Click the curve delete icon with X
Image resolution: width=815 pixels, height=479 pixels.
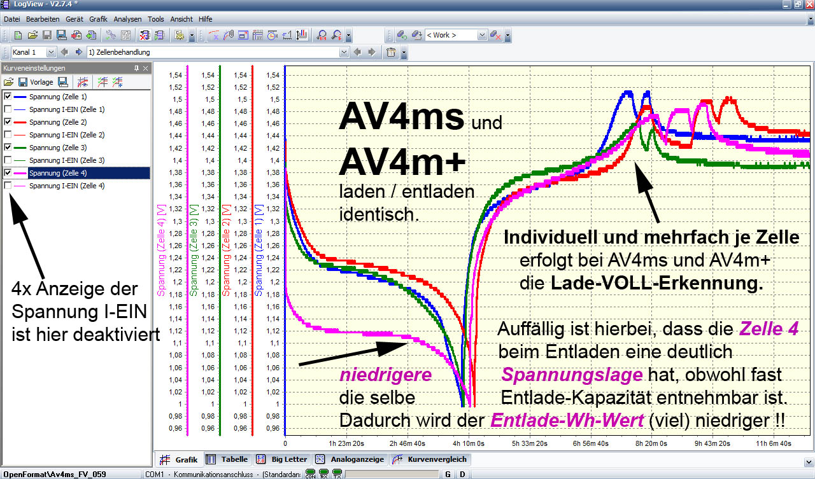[x=214, y=35]
